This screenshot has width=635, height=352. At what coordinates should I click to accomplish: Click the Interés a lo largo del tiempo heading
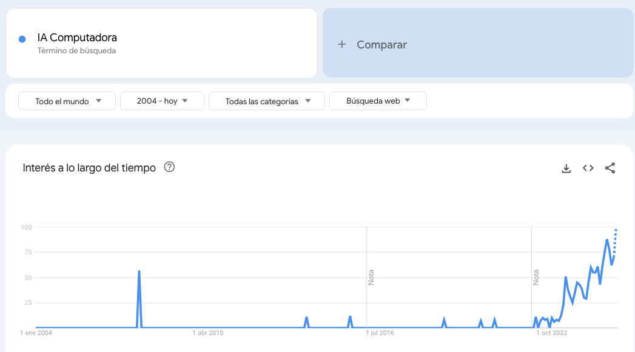click(x=89, y=167)
